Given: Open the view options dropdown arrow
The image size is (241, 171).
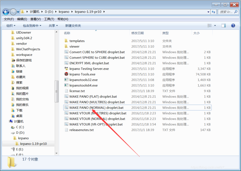Looking at the screenshot, I should click(x=215, y=26).
